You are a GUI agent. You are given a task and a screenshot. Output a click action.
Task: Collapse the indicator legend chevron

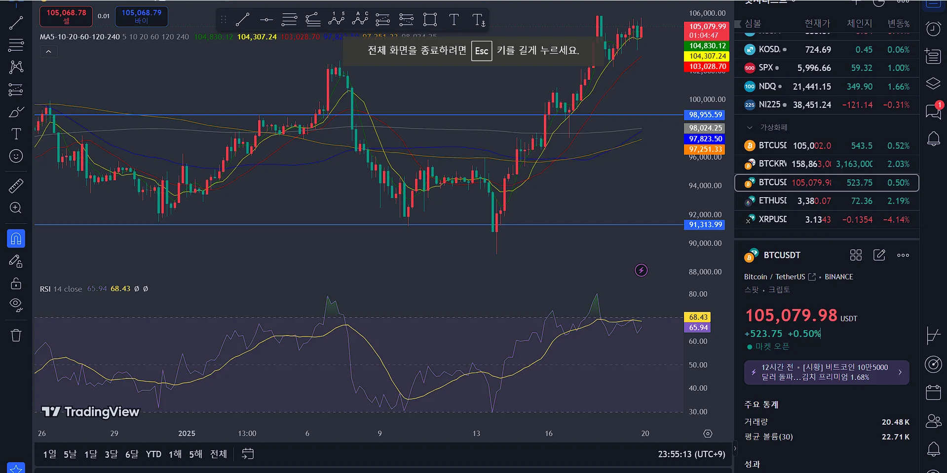pos(48,52)
